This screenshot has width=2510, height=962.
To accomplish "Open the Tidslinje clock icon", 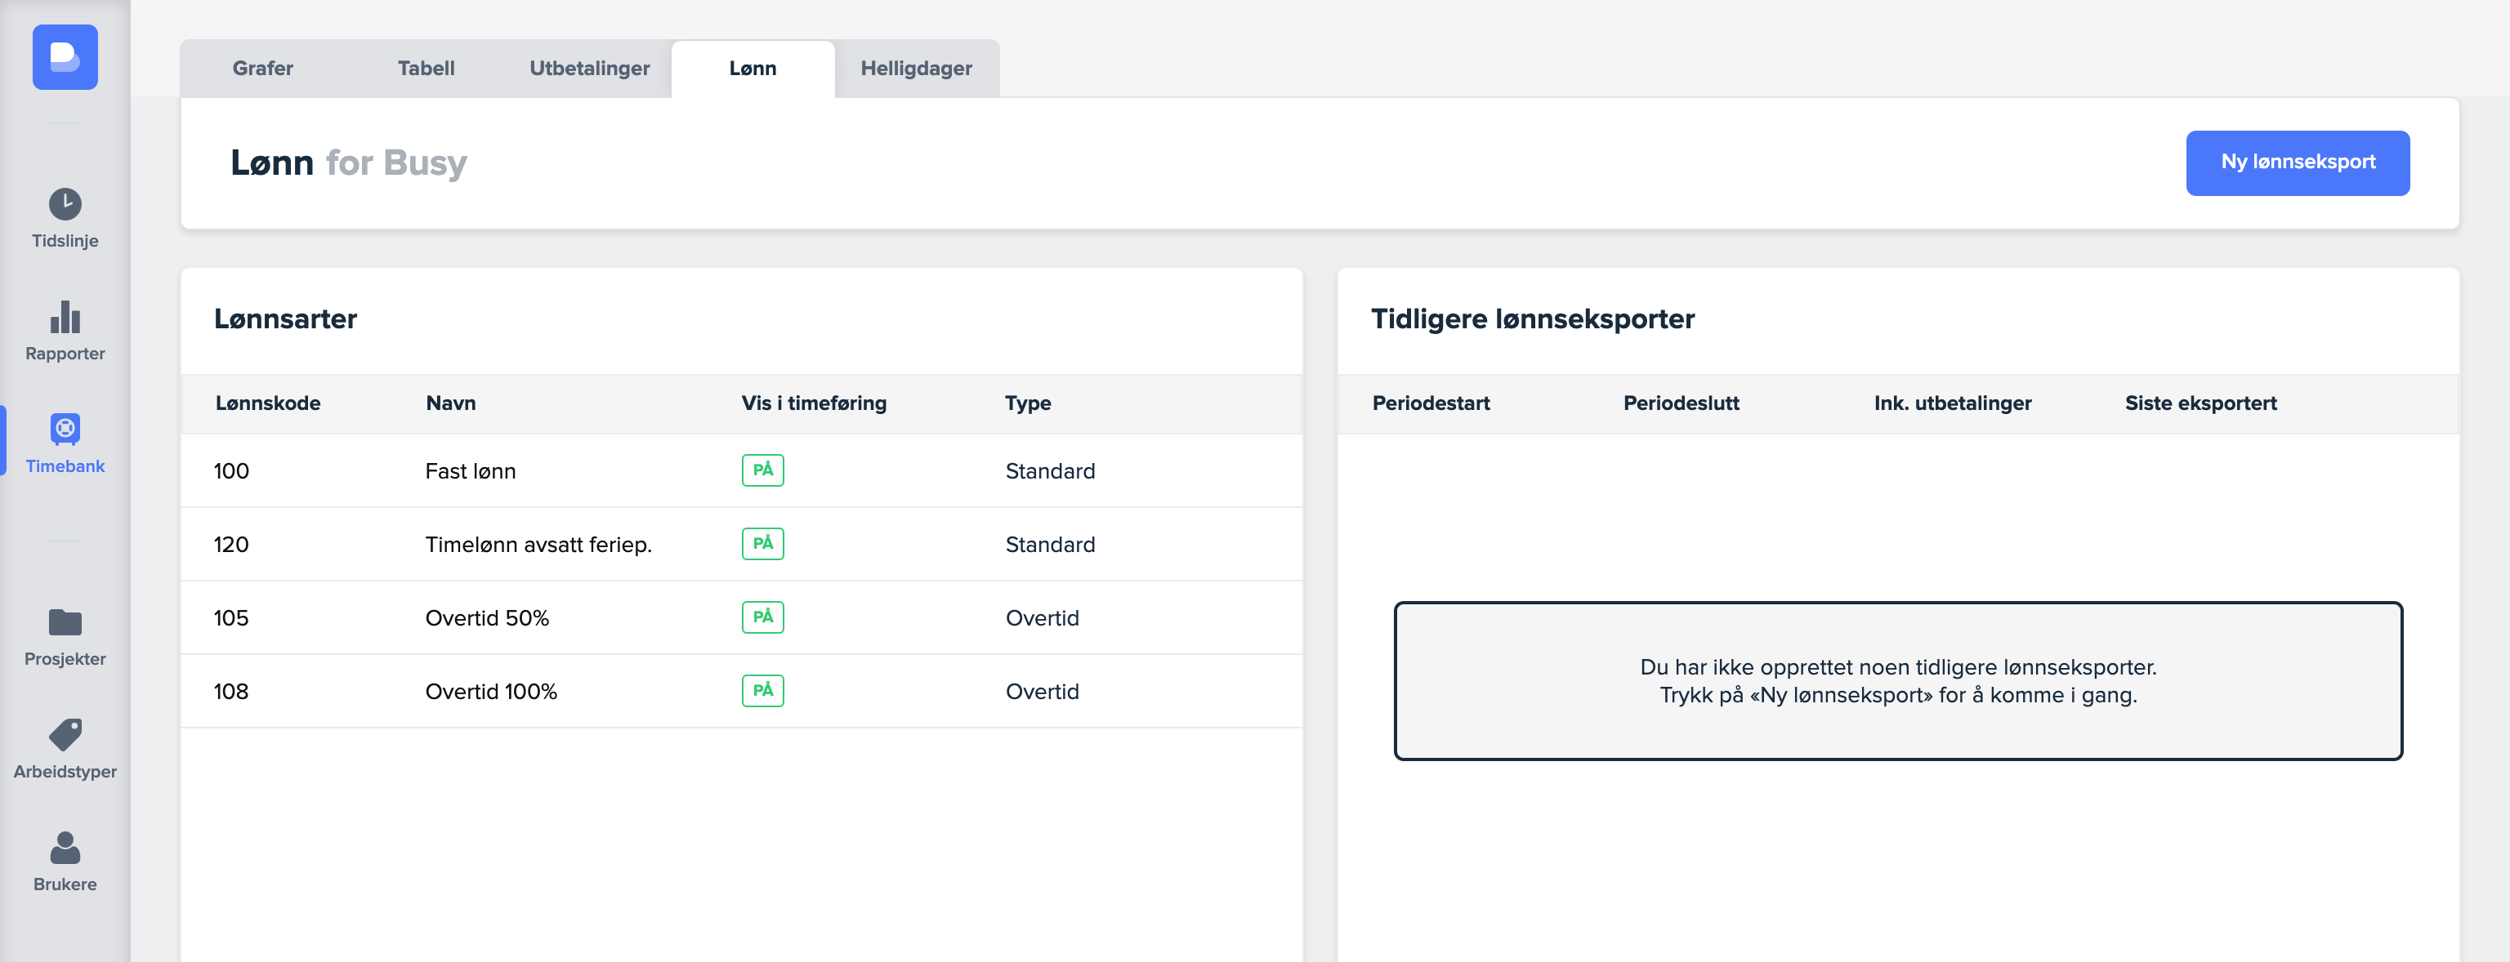I will 65,204.
